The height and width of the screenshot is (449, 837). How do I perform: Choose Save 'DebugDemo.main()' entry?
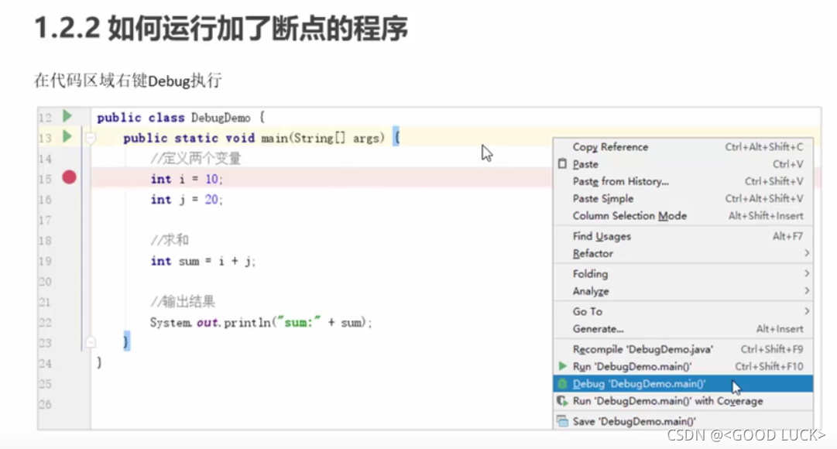(x=683, y=421)
